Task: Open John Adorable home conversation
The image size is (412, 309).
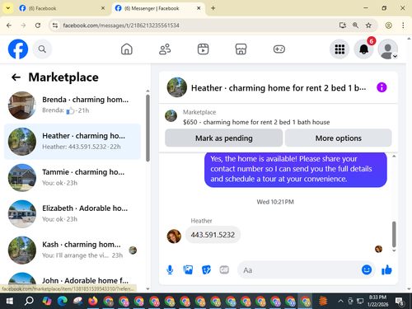Action: click(x=73, y=281)
